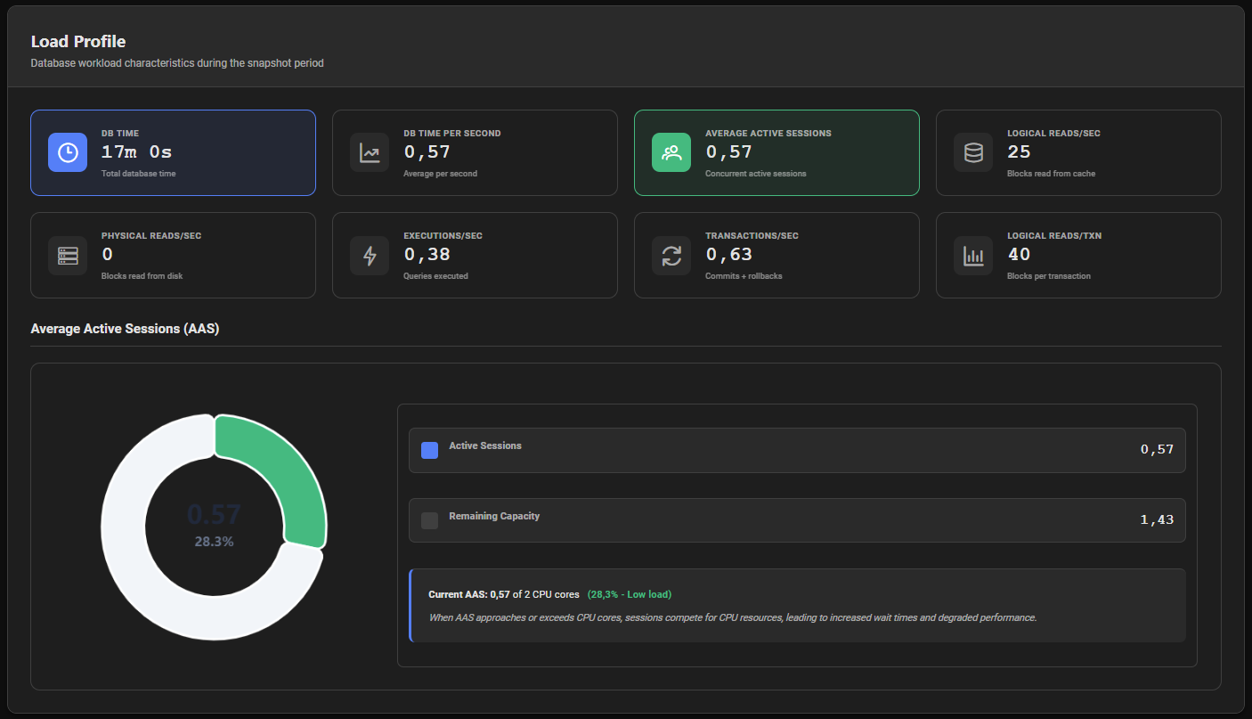
Task: Click the 0.57 value in donut center
Action: point(214,514)
